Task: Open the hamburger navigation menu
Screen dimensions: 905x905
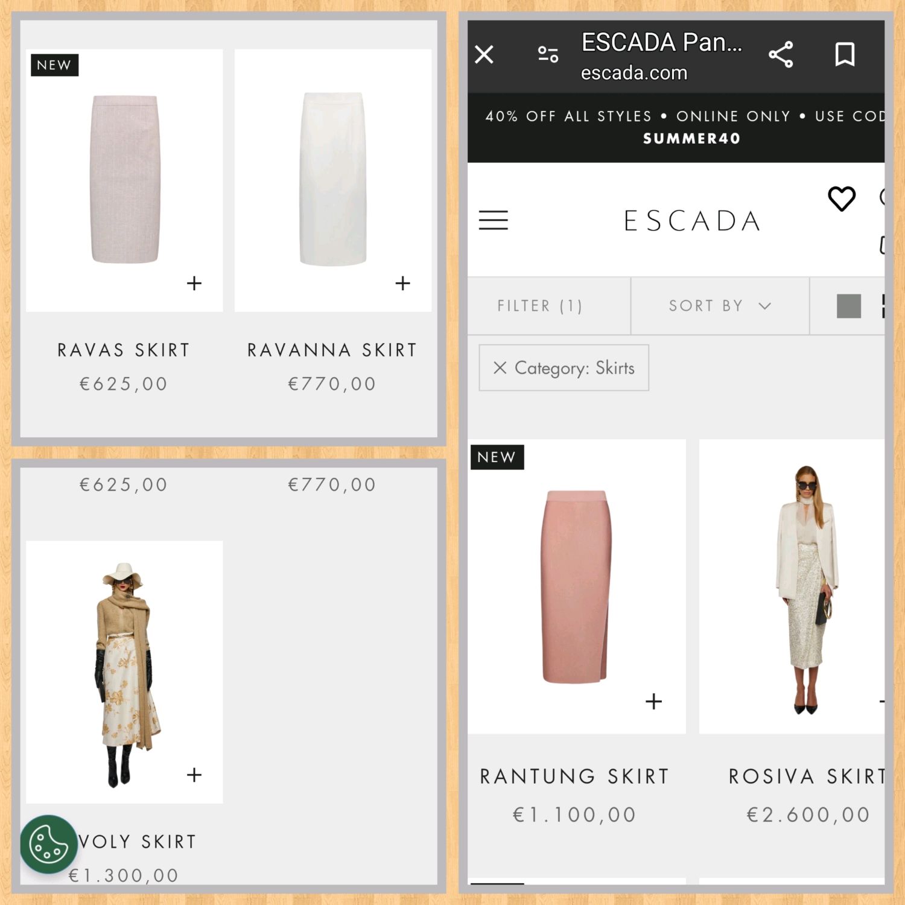Action: pyautogui.click(x=493, y=220)
